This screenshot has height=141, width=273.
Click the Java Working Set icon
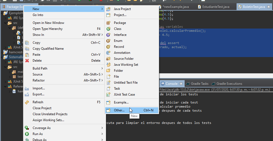[x=108, y=64]
